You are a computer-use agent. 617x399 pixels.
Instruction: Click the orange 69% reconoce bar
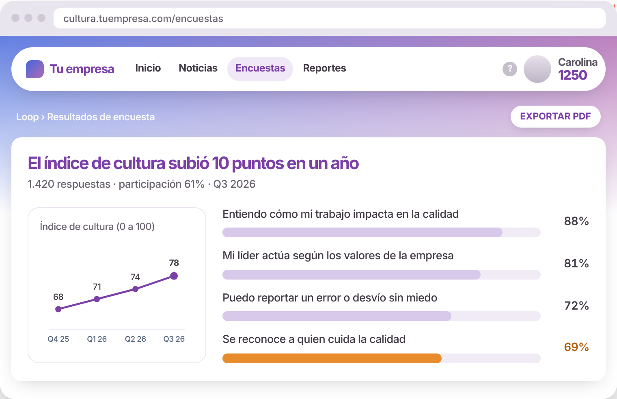click(332, 358)
